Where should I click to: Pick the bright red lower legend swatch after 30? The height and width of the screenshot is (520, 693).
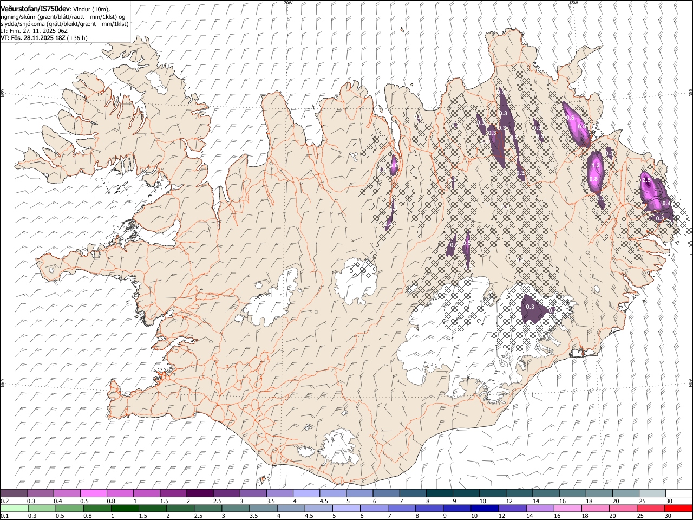tap(679, 509)
